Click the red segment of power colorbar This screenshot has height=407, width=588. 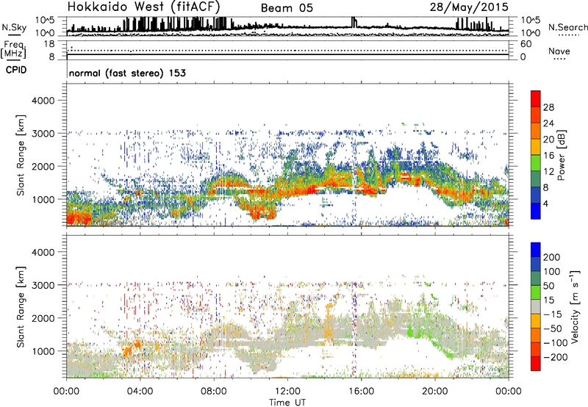tap(536, 98)
